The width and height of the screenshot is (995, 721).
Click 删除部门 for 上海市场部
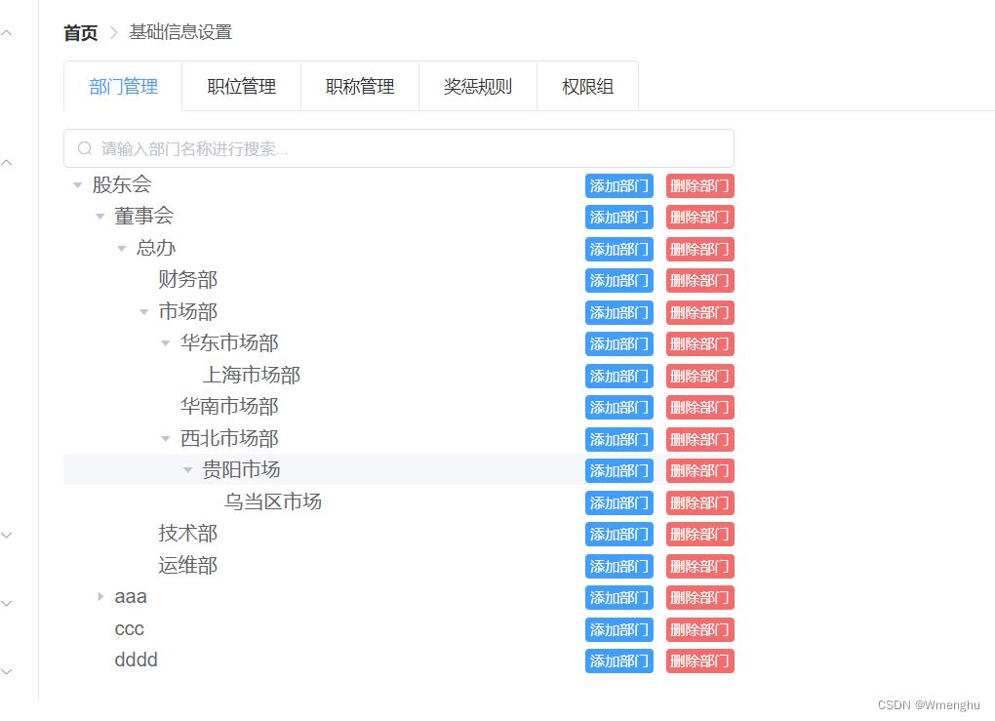pyautogui.click(x=699, y=376)
